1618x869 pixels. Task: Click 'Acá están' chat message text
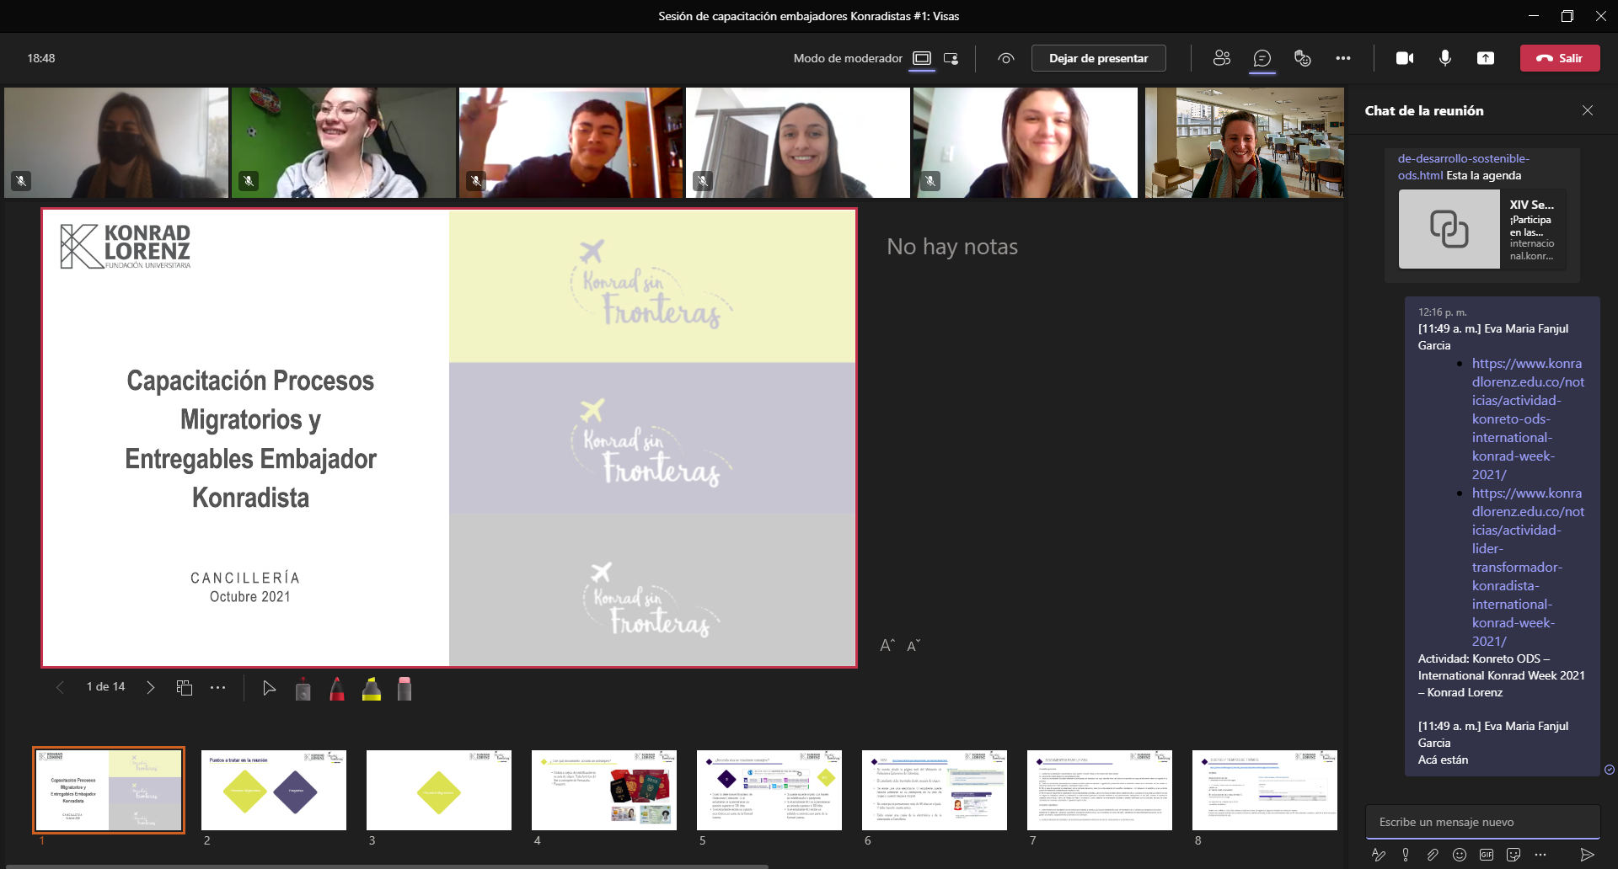1443,760
